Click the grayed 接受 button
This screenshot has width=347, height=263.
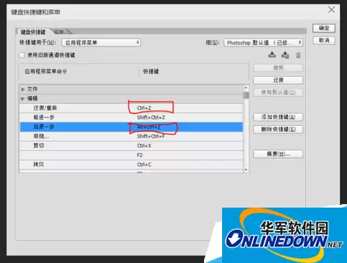(278, 68)
